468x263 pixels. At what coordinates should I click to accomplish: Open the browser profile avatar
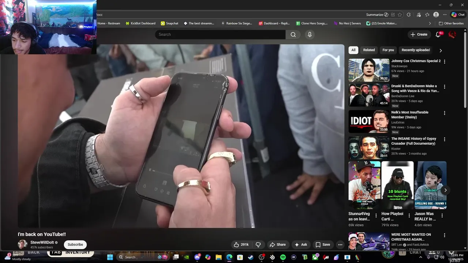click(436, 15)
